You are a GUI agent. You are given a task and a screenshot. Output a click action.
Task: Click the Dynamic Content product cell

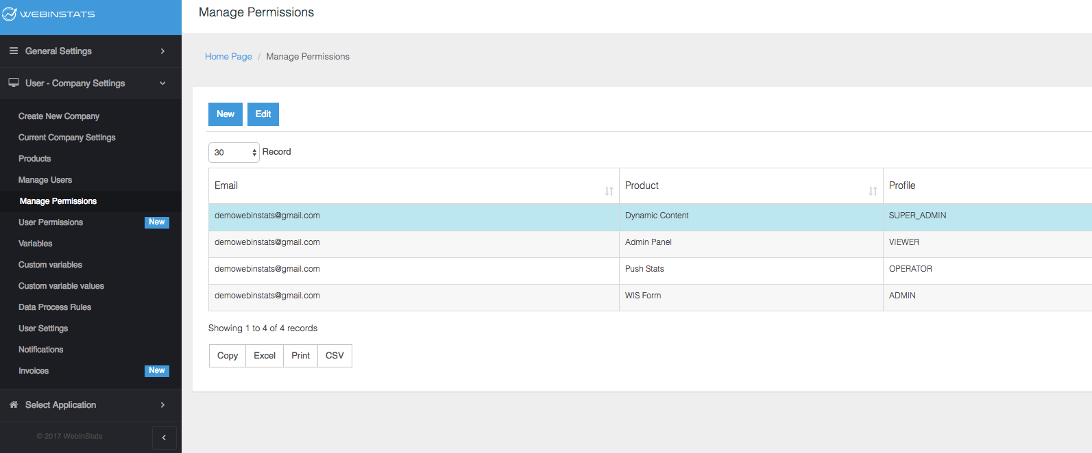point(751,218)
